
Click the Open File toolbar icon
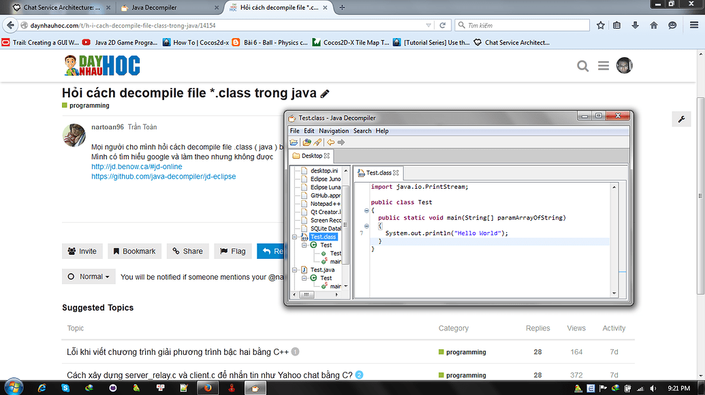point(294,142)
